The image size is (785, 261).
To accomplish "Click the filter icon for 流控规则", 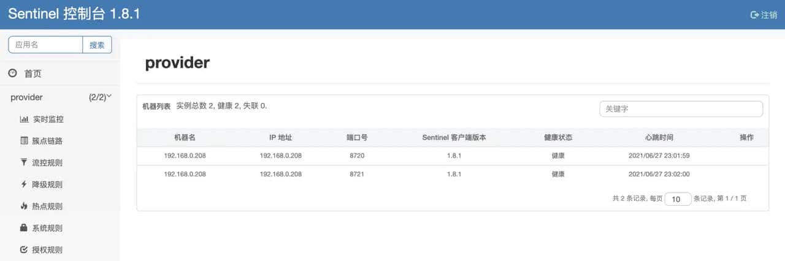I will click(x=24, y=162).
